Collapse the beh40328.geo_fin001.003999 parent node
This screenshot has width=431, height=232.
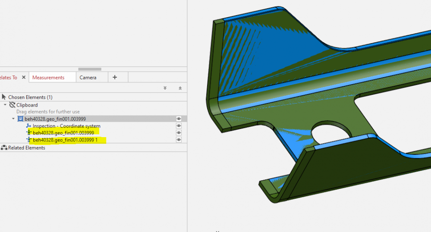13,119
